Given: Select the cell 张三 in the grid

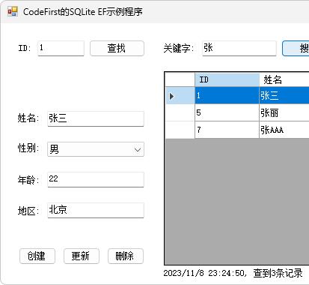Looking at the screenshot, I should pyautogui.click(x=284, y=95).
